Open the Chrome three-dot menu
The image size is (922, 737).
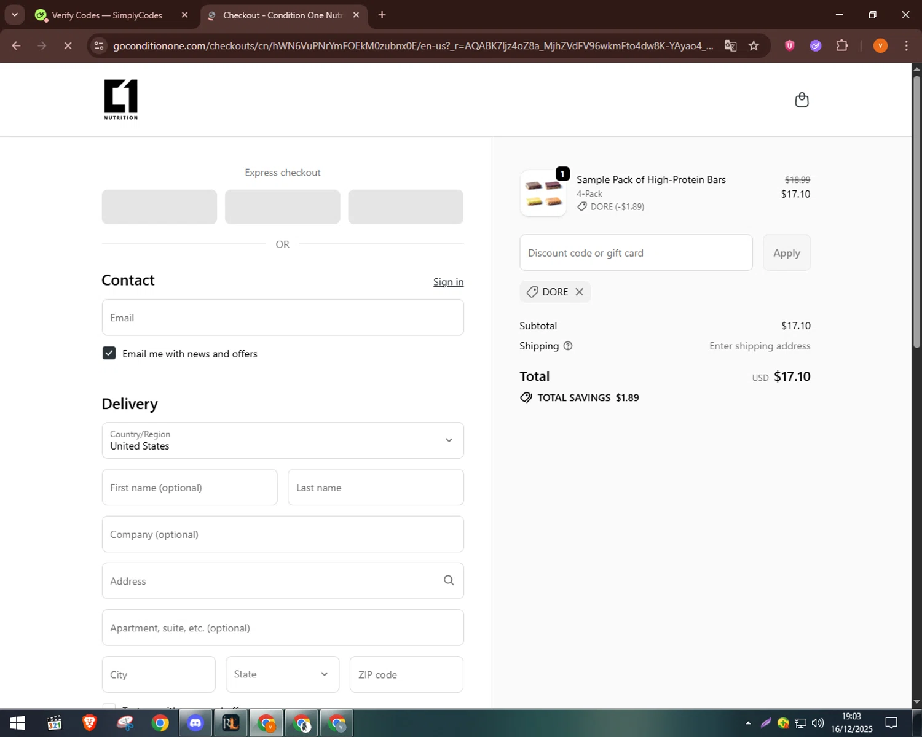[x=906, y=45]
